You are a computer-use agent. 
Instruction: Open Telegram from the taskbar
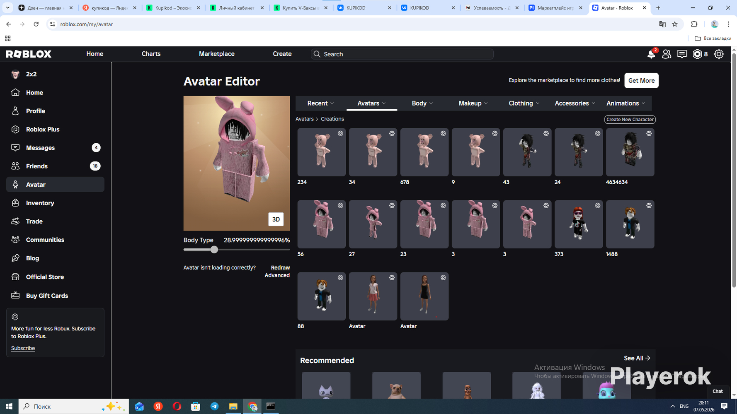coord(214,406)
